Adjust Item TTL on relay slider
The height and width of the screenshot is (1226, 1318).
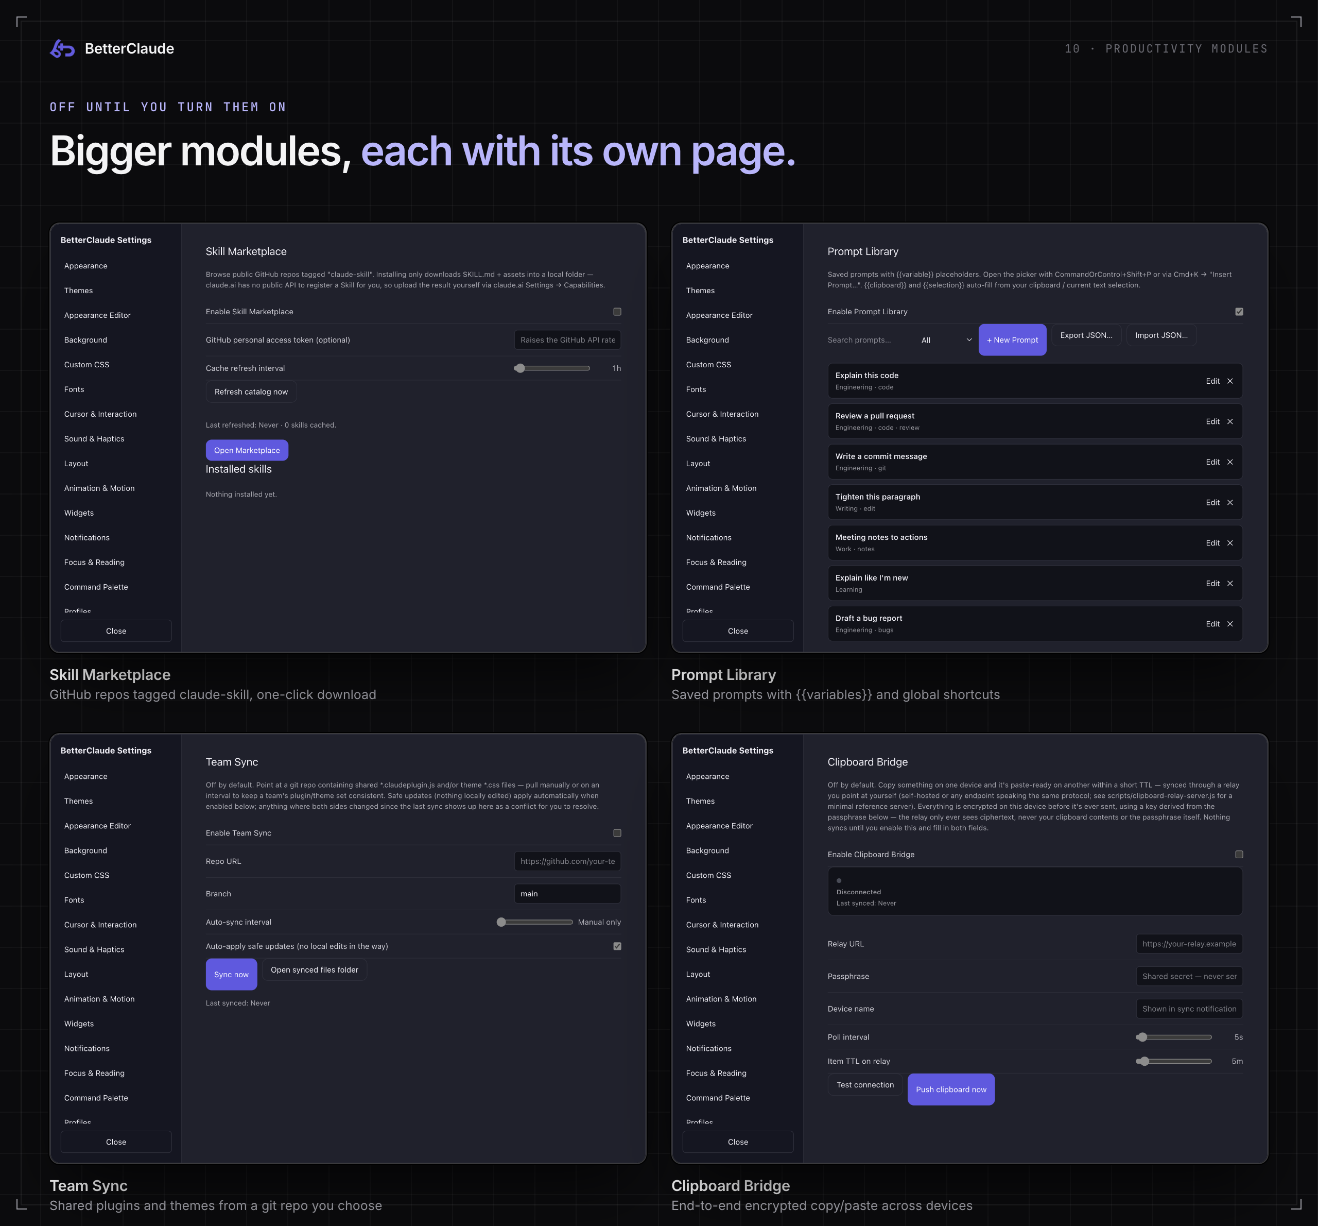[x=1173, y=1062]
